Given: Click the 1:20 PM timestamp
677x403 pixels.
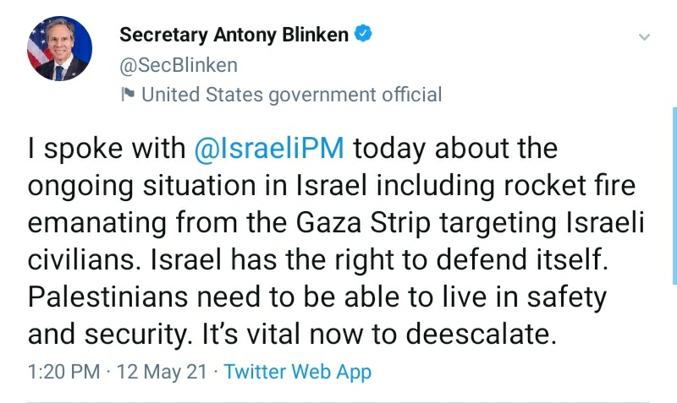Looking at the screenshot, I should (x=63, y=371).
